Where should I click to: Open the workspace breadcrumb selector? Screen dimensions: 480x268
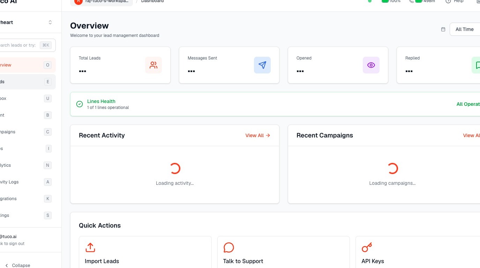tap(102, 2)
